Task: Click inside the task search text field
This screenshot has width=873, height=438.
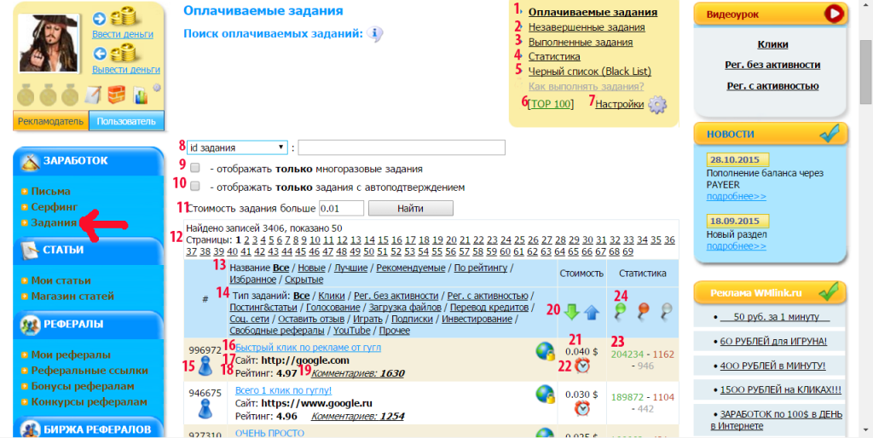Action: pyautogui.click(x=402, y=147)
